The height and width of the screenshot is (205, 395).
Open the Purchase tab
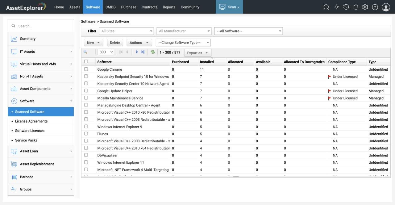(129, 7)
